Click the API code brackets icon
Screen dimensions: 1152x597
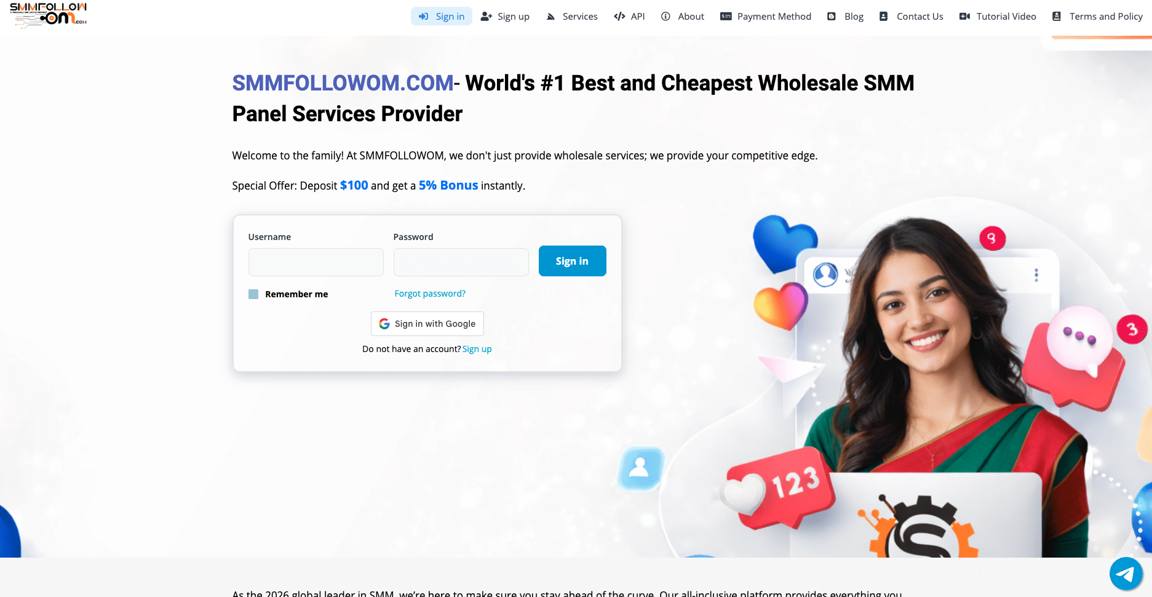point(619,17)
